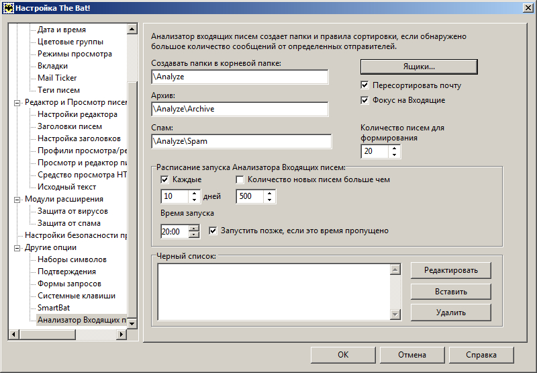The width and height of the screenshot is (537, 373).
Task: Click the 'Редактировать' blacklist button
Action: (450, 270)
